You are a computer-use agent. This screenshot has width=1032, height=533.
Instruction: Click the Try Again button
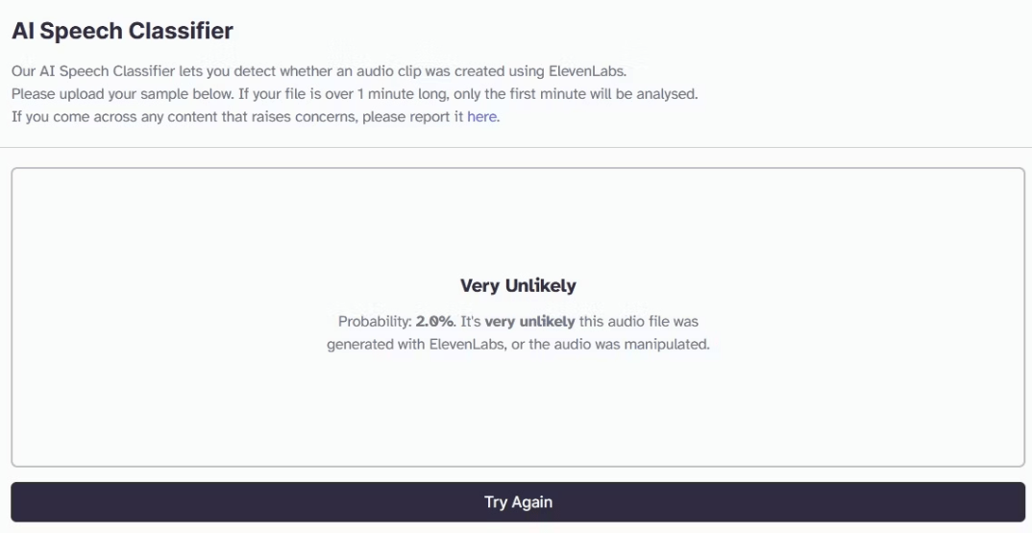click(x=518, y=502)
